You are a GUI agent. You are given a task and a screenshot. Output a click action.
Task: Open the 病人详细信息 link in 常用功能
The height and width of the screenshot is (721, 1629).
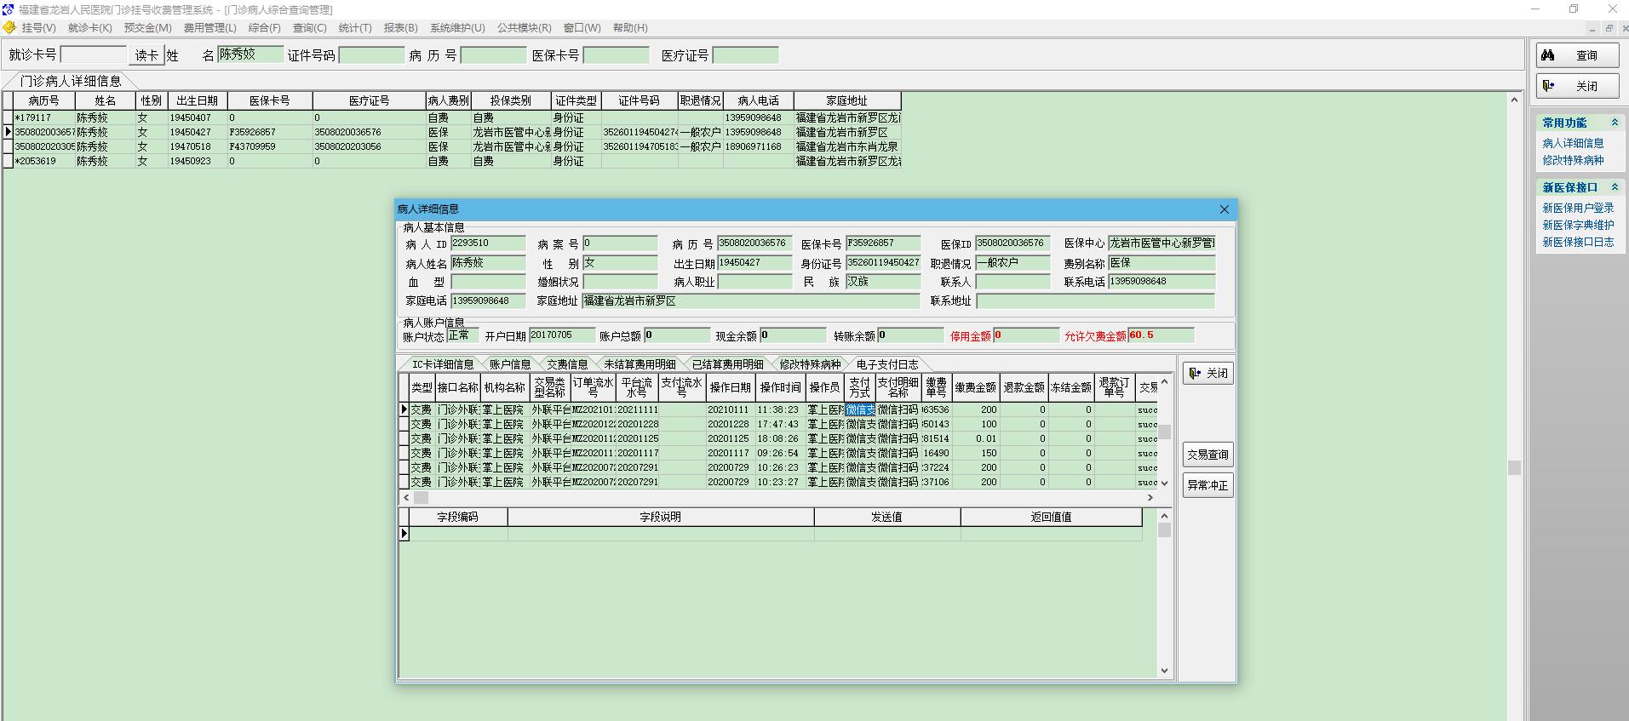(1573, 143)
